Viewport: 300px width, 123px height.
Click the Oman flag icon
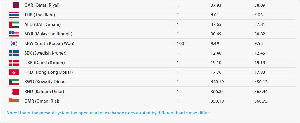tap(14, 101)
